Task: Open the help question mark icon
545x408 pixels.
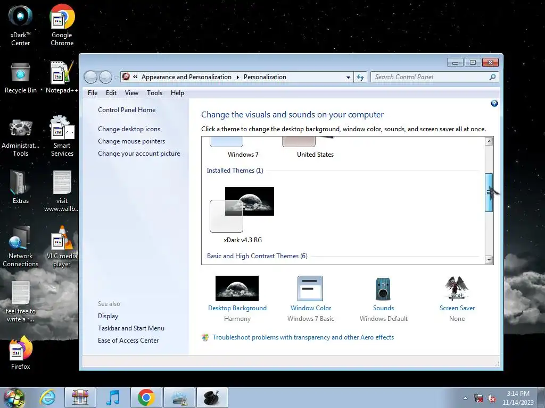Action: pos(494,104)
